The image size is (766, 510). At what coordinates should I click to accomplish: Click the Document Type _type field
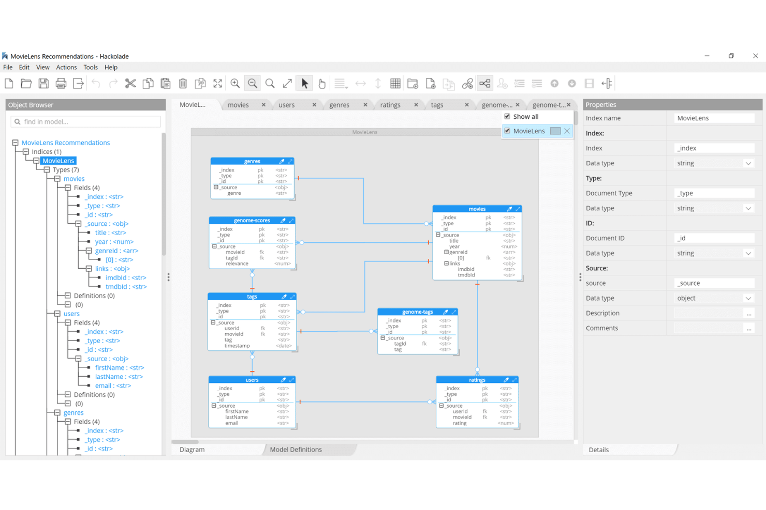click(x=714, y=193)
